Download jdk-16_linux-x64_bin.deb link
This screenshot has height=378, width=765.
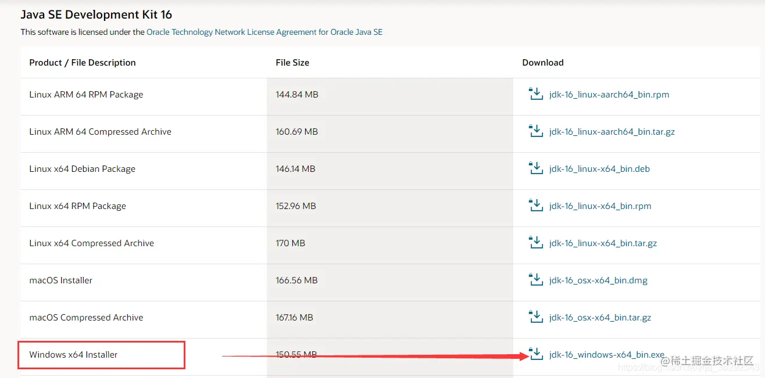pyautogui.click(x=599, y=169)
